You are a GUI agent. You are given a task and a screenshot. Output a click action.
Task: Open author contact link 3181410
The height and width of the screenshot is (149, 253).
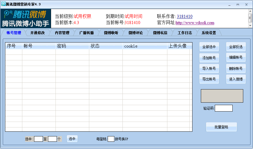185,16
